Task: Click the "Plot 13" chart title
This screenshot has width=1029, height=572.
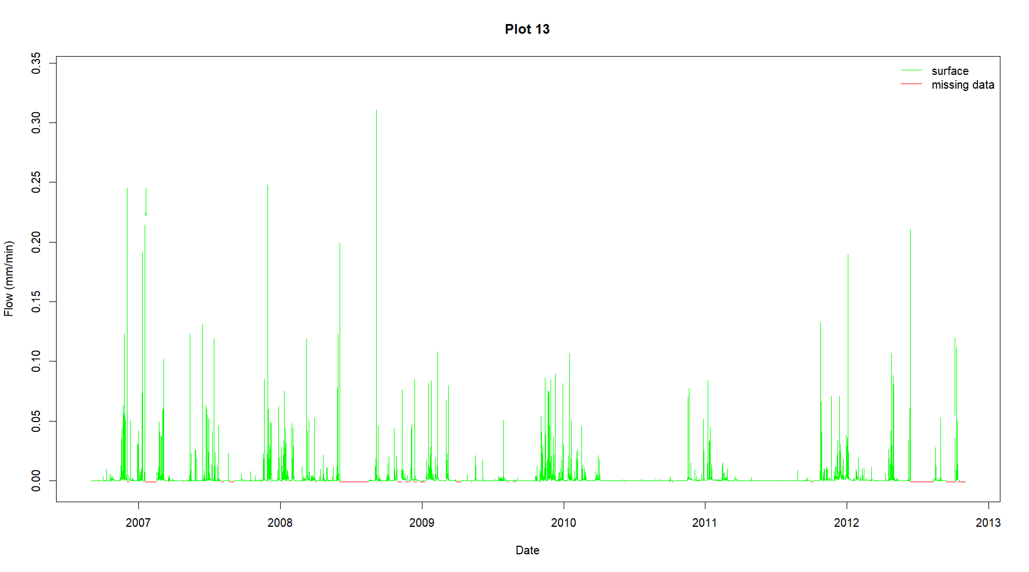Action: click(527, 29)
